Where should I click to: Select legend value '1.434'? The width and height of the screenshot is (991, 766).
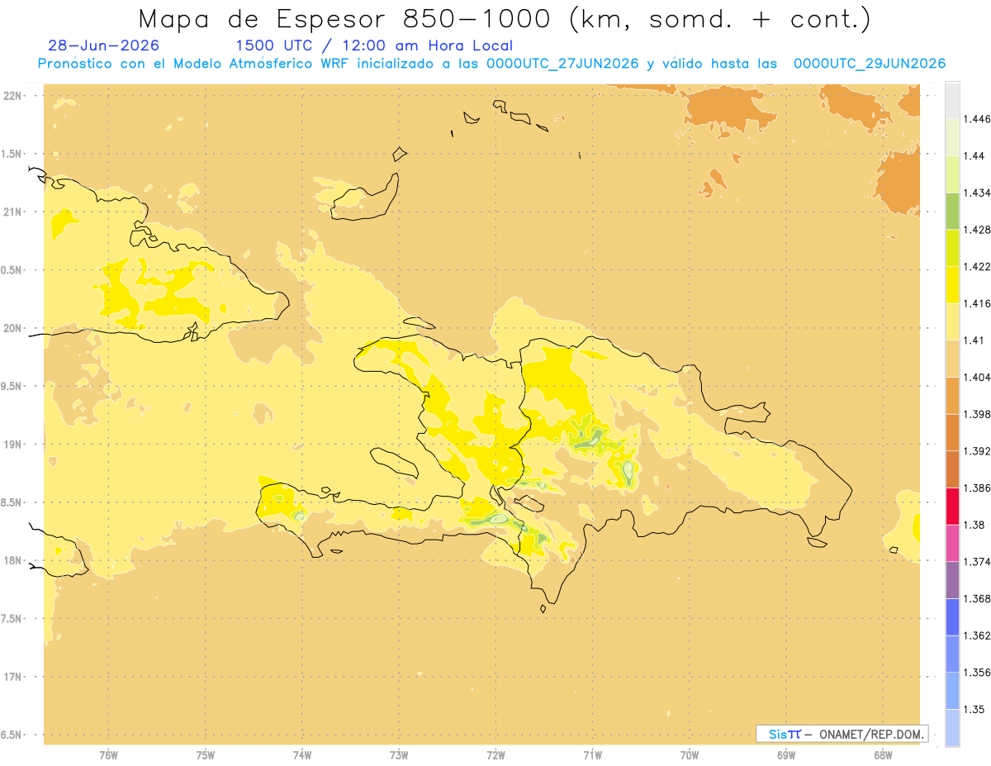(x=978, y=193)
